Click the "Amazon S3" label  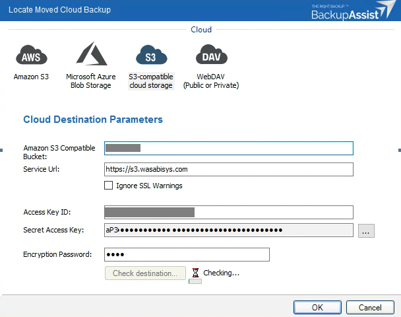[x=31, y=77]
